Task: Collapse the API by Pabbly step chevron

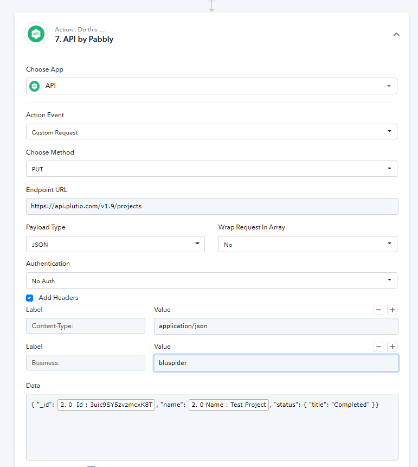Action: (396, 34)
